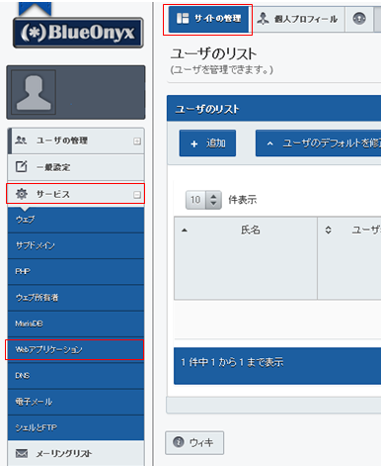Screen dimensions: 381x466
Task: Click the サービス gear icon
Action: click(22, 194)
